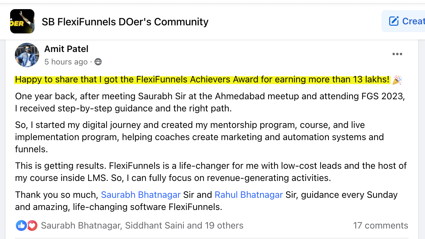Click the "5 hours ago" post timestamp

pyautogui.click(x=66, y=62)
